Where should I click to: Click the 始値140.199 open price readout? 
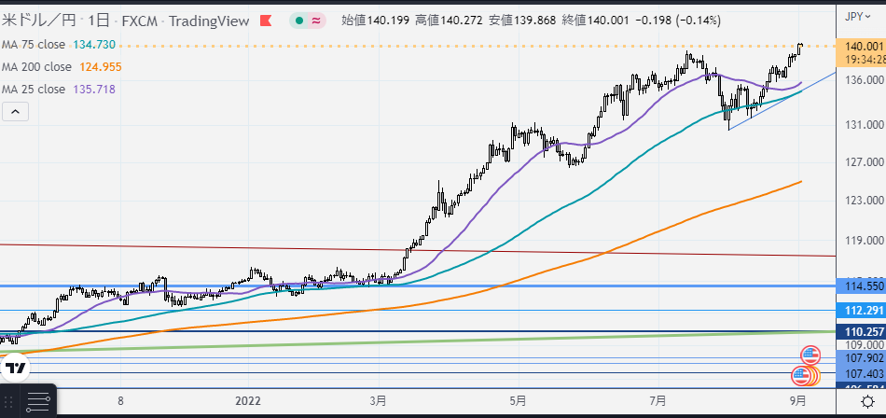click(x=376, y=21)
